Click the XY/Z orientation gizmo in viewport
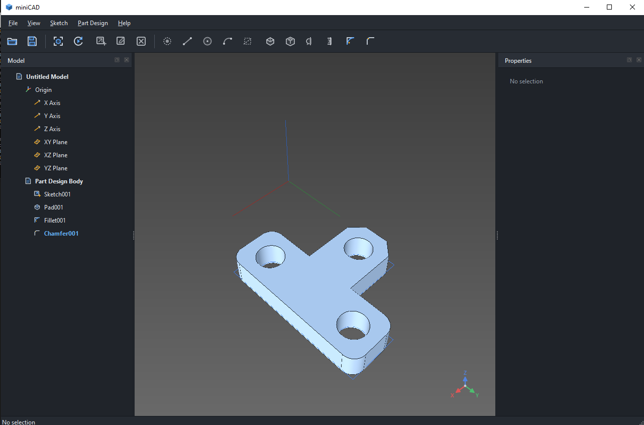The width and height of the screenshot is (644, 425). pyautogui.click(x=465, y=385)
